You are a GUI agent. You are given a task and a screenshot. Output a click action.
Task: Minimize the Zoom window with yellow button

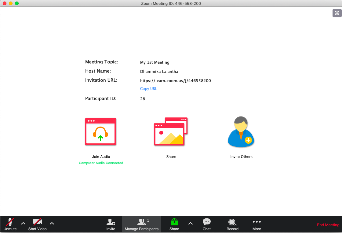11,3
